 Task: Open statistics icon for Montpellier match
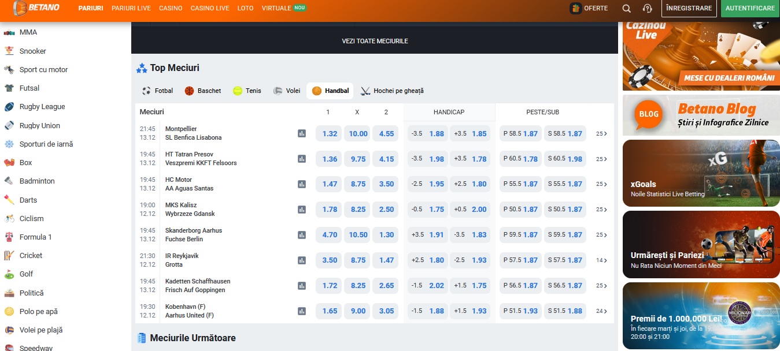coord(302,133)
